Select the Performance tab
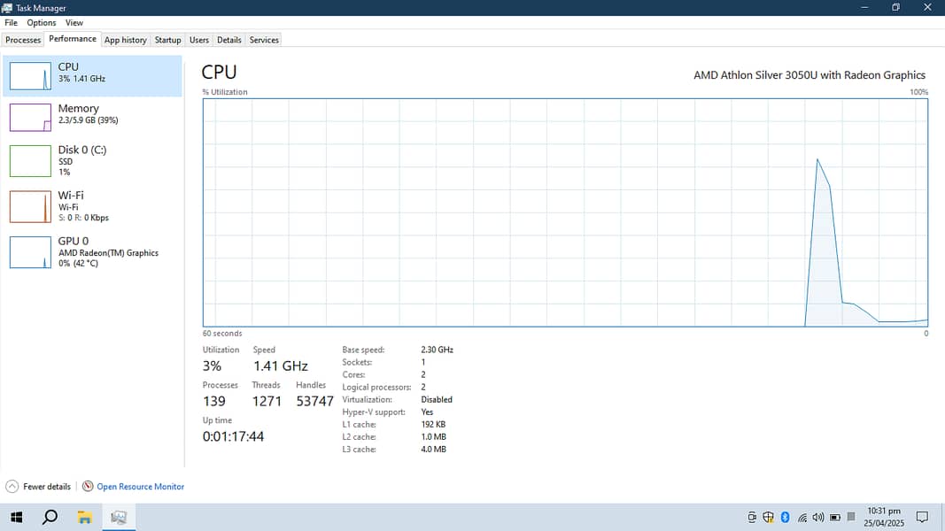Image resolution: width=945 pixels, height=531 pixels. 73,39
